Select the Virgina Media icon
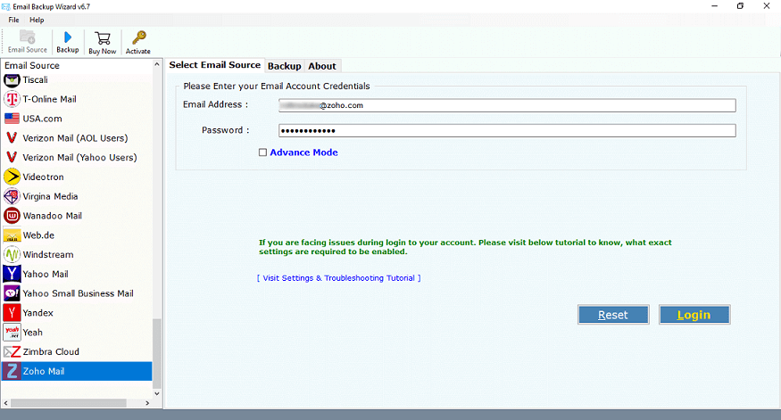Screen dimensions: 781x420 [12, 196]
